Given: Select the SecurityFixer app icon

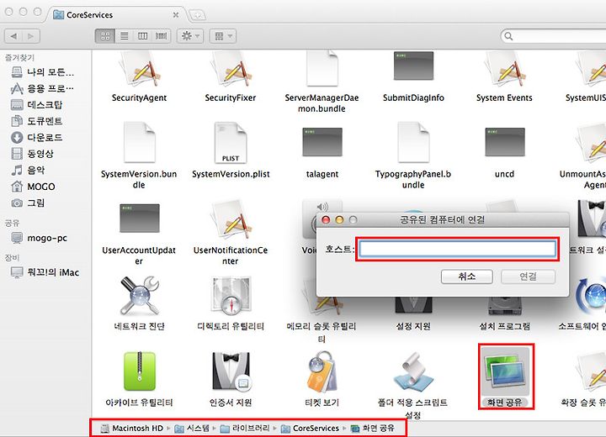Looking at the screenshot, I should point(231,70).
